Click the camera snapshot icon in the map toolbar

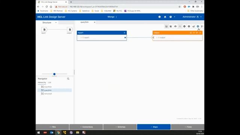coord(175,26)
